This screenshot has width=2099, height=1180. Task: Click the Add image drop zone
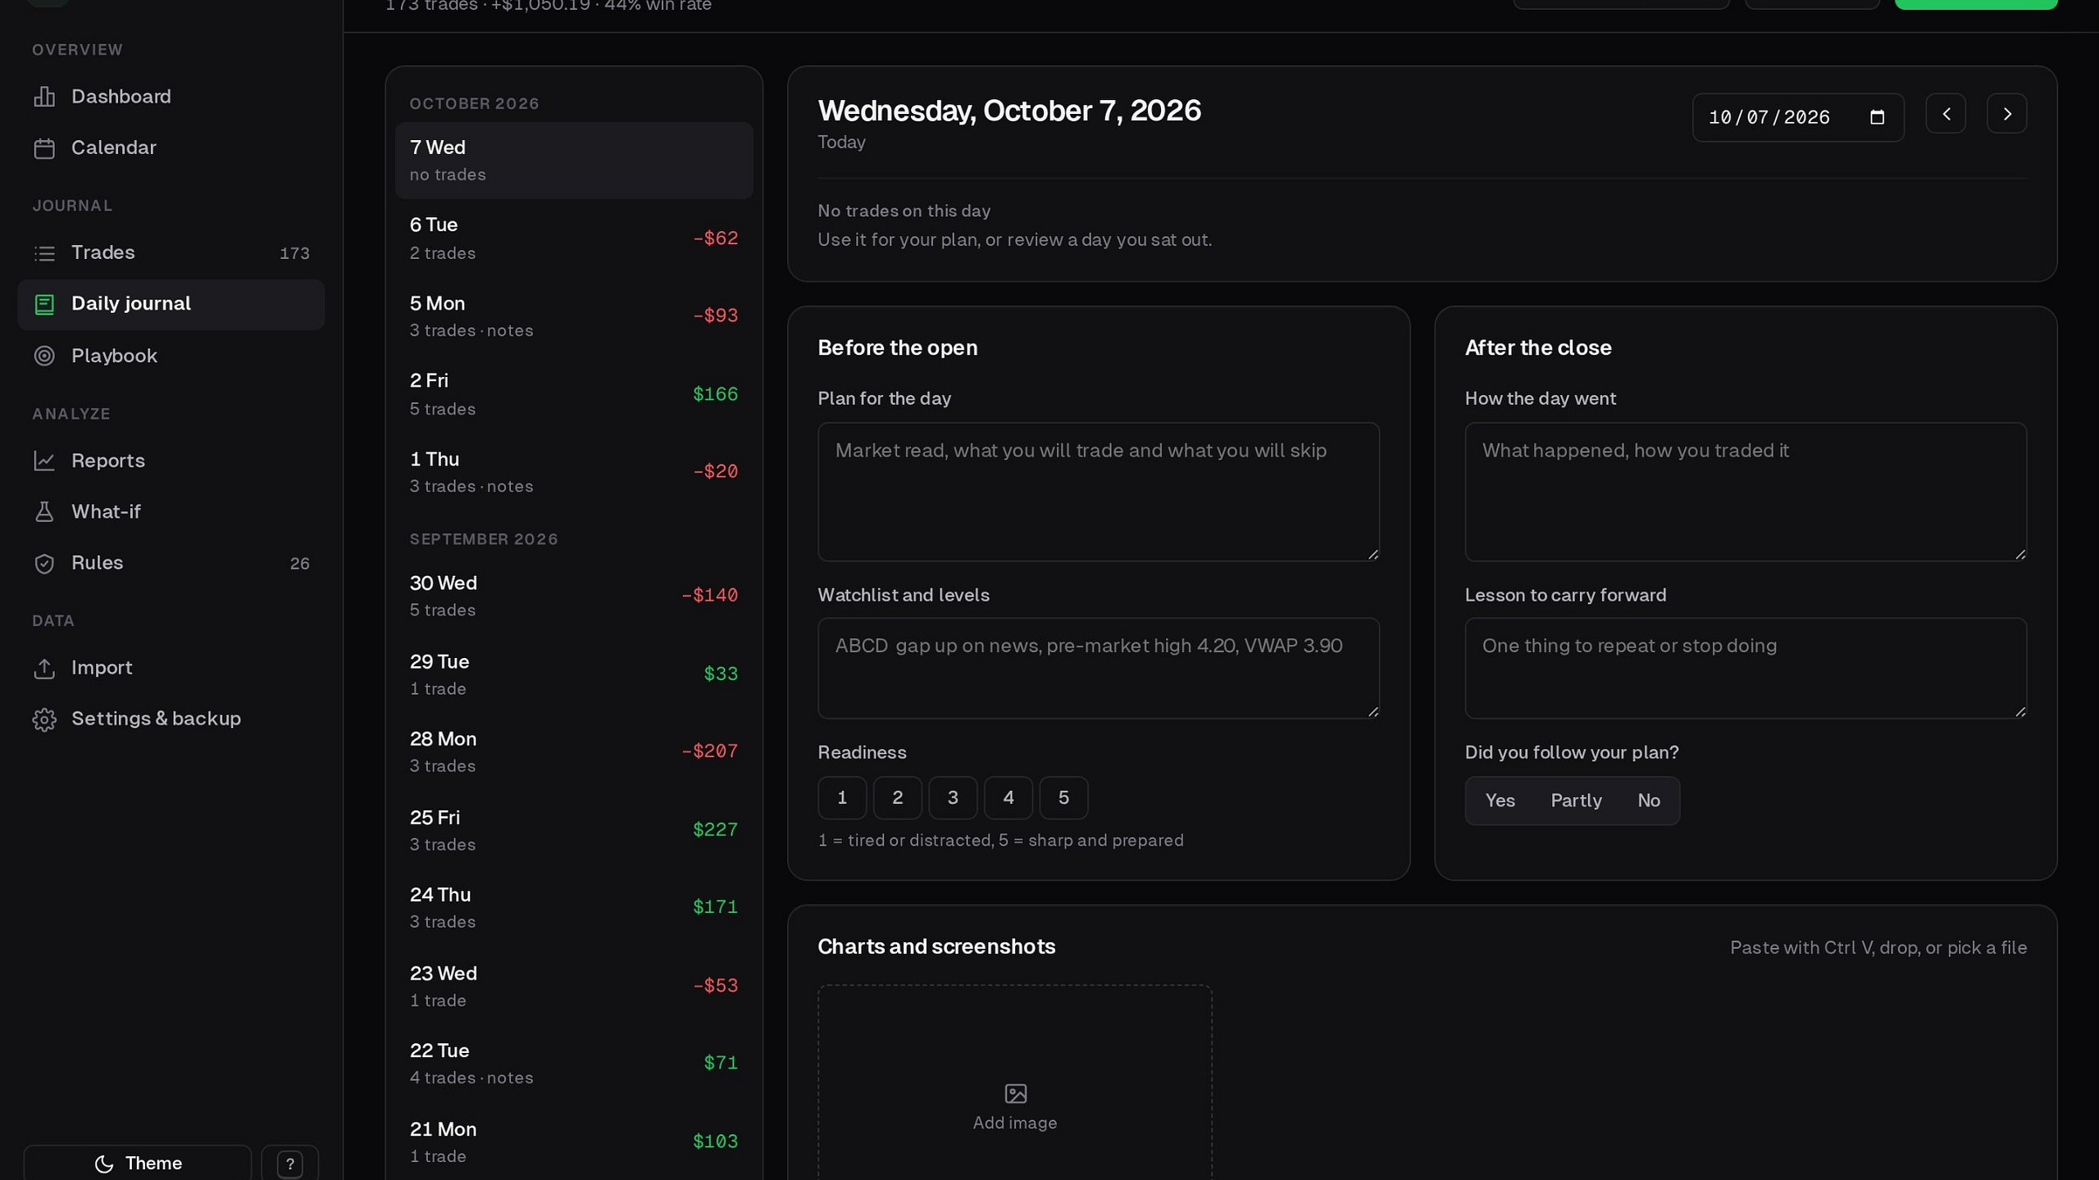(x=1015, y=1083)
